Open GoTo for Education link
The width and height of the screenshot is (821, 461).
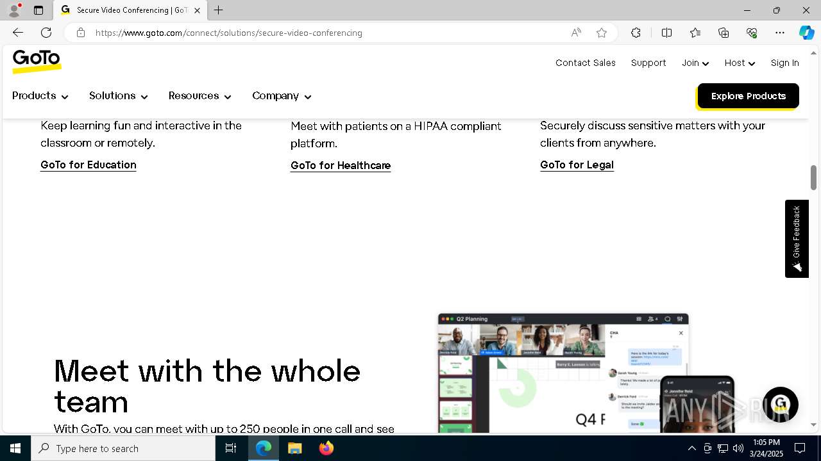tap(89, 165)
